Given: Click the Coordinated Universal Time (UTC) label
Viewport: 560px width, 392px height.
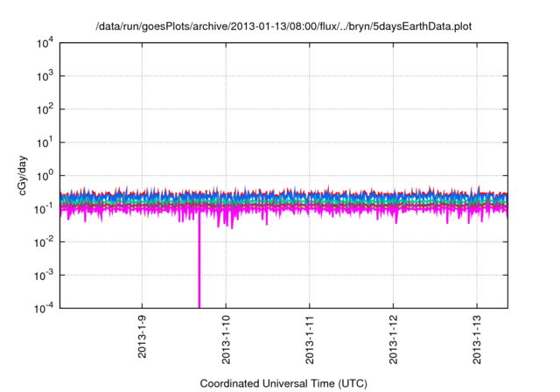Looking at the screenshot, I should click(283, 383).
